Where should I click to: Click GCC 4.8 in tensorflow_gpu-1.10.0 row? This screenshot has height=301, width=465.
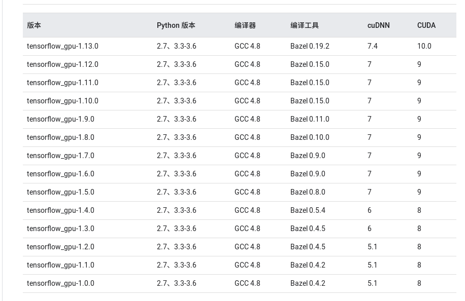point(247,101)
